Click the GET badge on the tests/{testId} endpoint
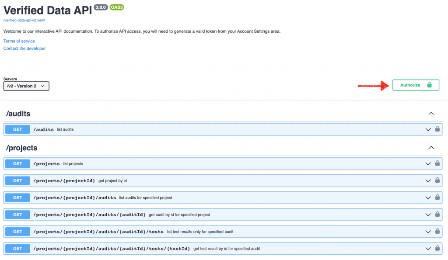 point(17,248)
